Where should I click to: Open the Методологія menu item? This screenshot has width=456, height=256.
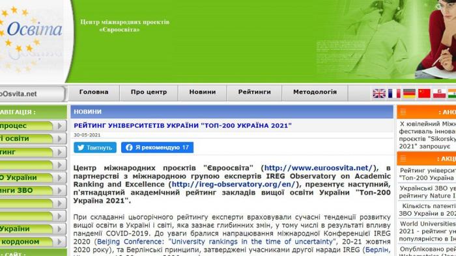point(315,92)
